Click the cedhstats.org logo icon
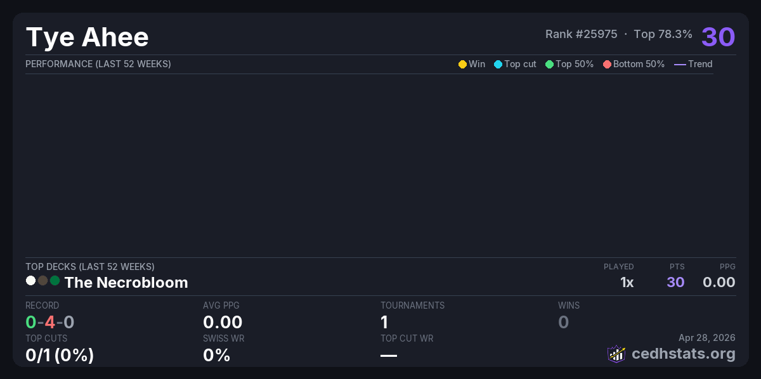Image resolution: width=761 pixels, height=379 pixels. point(616,354)
